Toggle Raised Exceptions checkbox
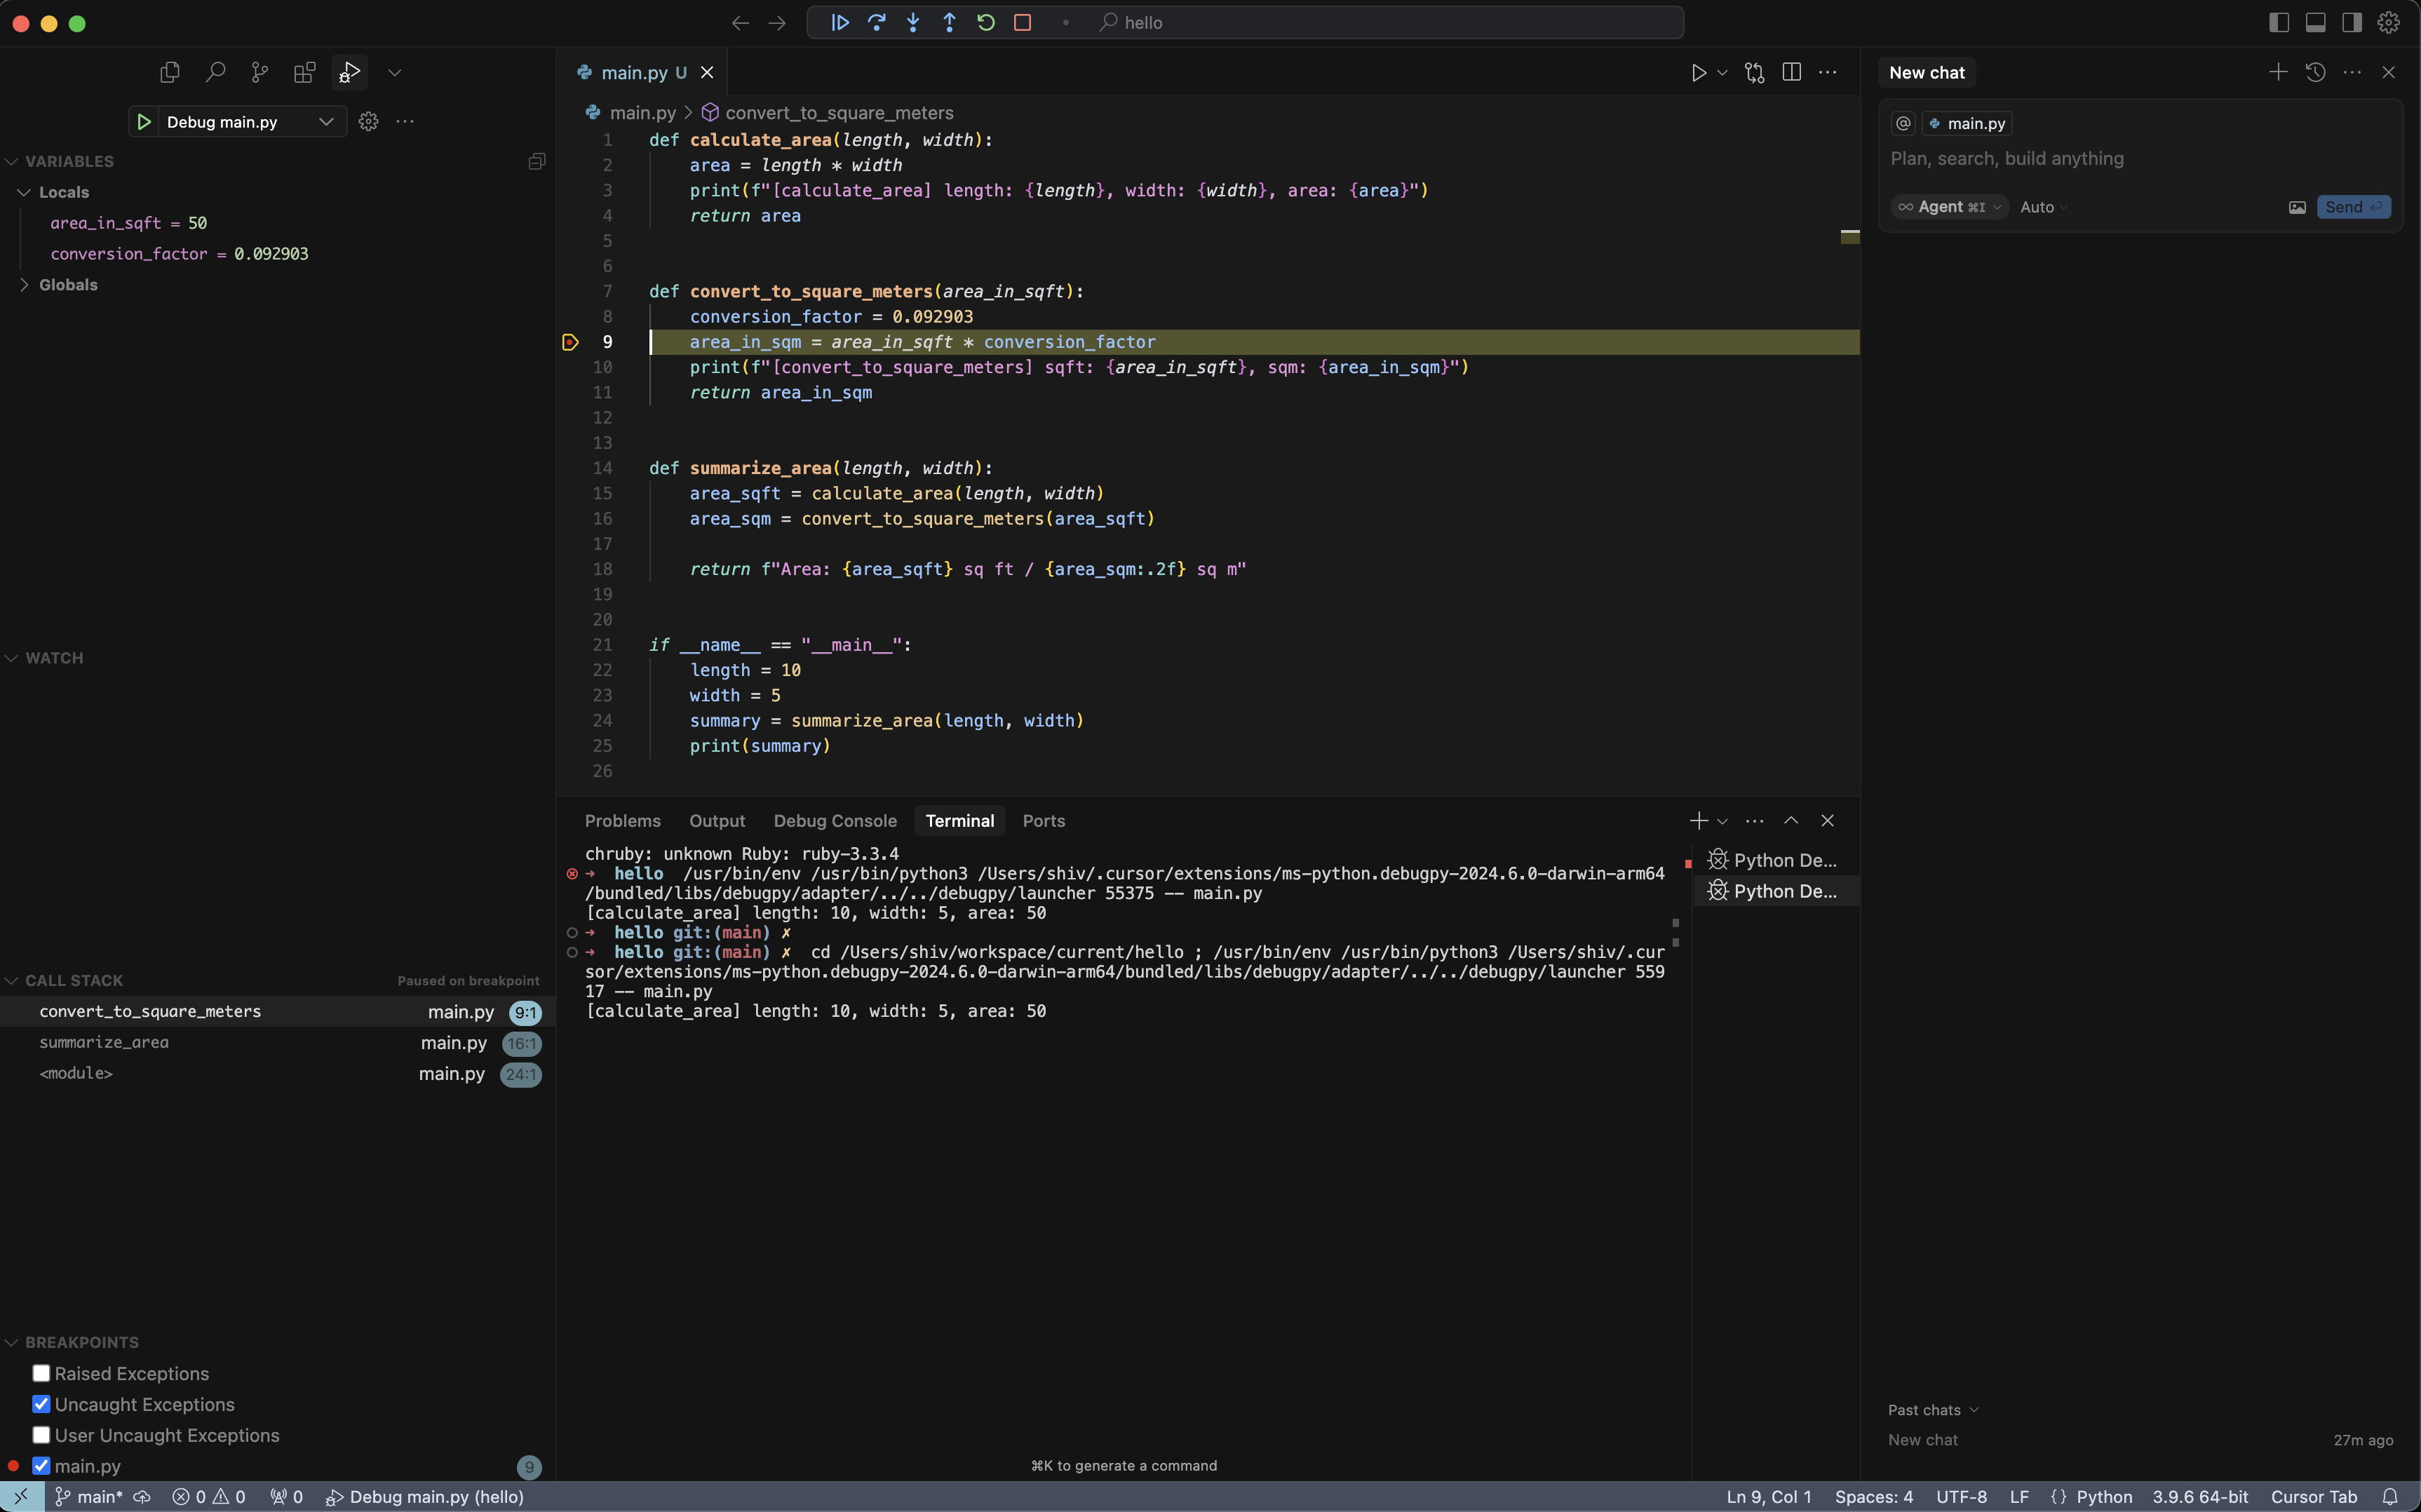 41,1373
